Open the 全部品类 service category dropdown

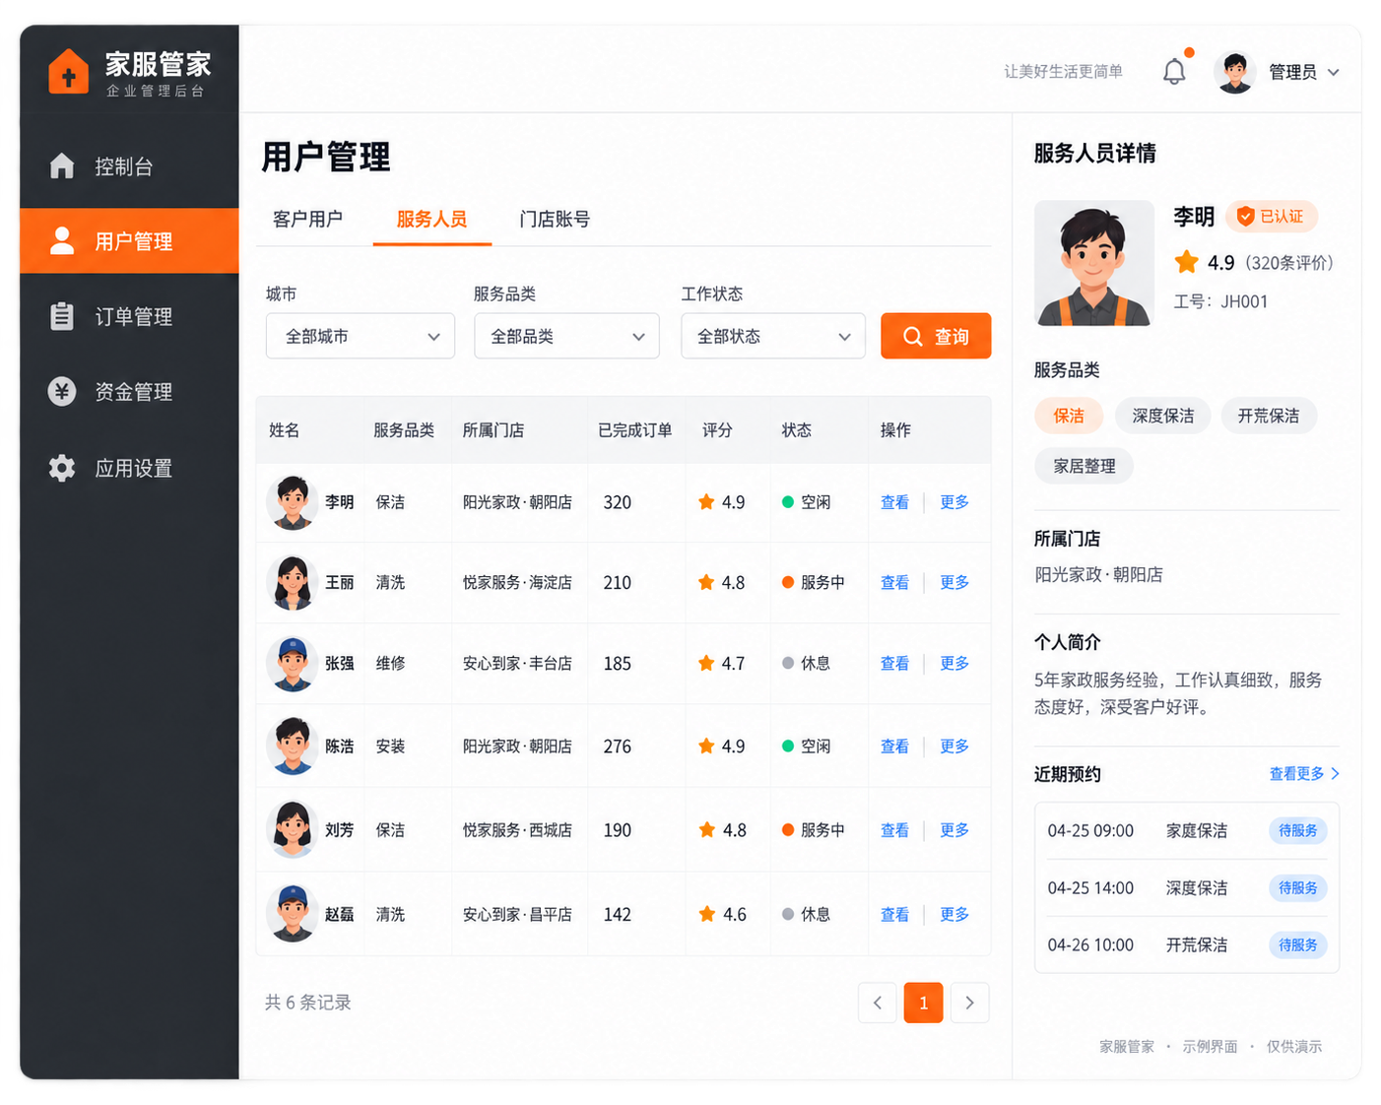[566, 336]
